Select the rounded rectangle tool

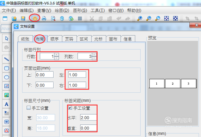tap(7, 68)
